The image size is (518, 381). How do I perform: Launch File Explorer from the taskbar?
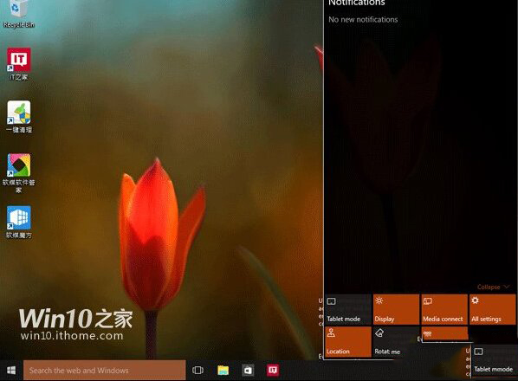223,370
